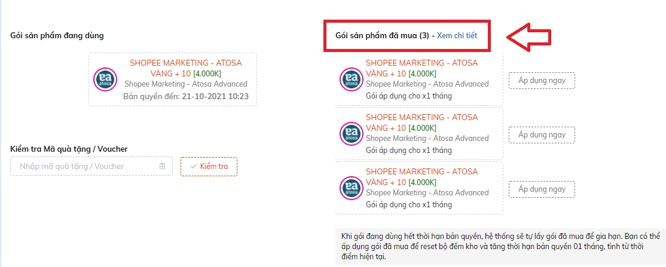Apply the first purchased package with Áp dụng ngay
The width and height of the screenshot is (666, 267).
(541, 81)
